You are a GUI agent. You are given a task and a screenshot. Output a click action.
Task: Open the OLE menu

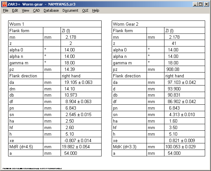pyautogui.click(x=85, y=10)
